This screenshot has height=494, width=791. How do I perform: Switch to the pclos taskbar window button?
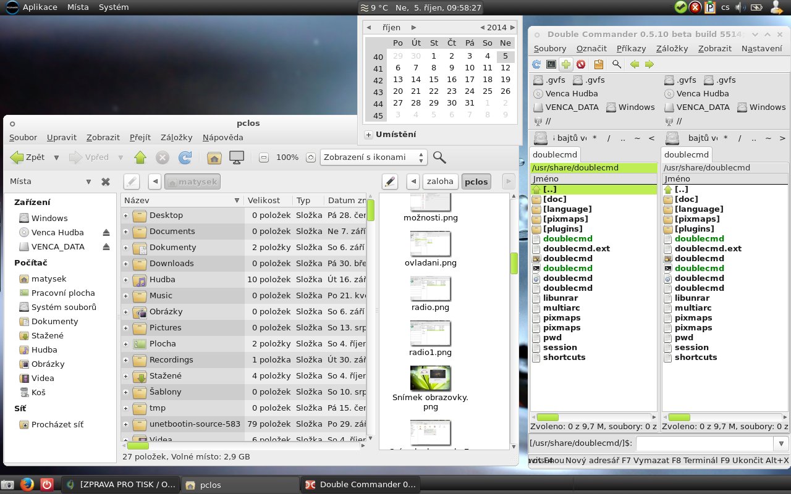[x=240, y=485]
